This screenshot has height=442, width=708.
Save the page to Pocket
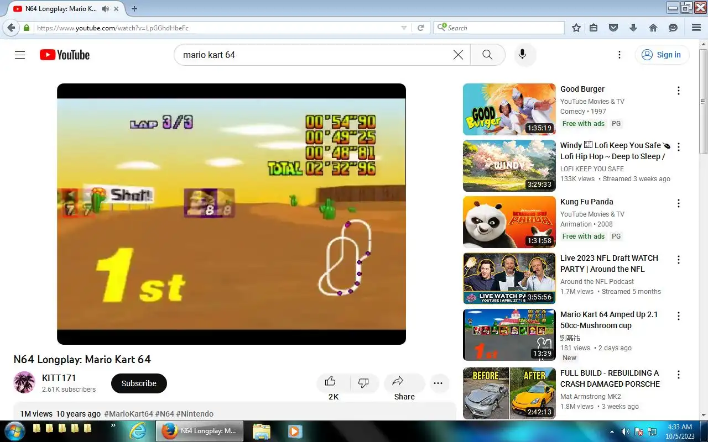tap(613, 28)
